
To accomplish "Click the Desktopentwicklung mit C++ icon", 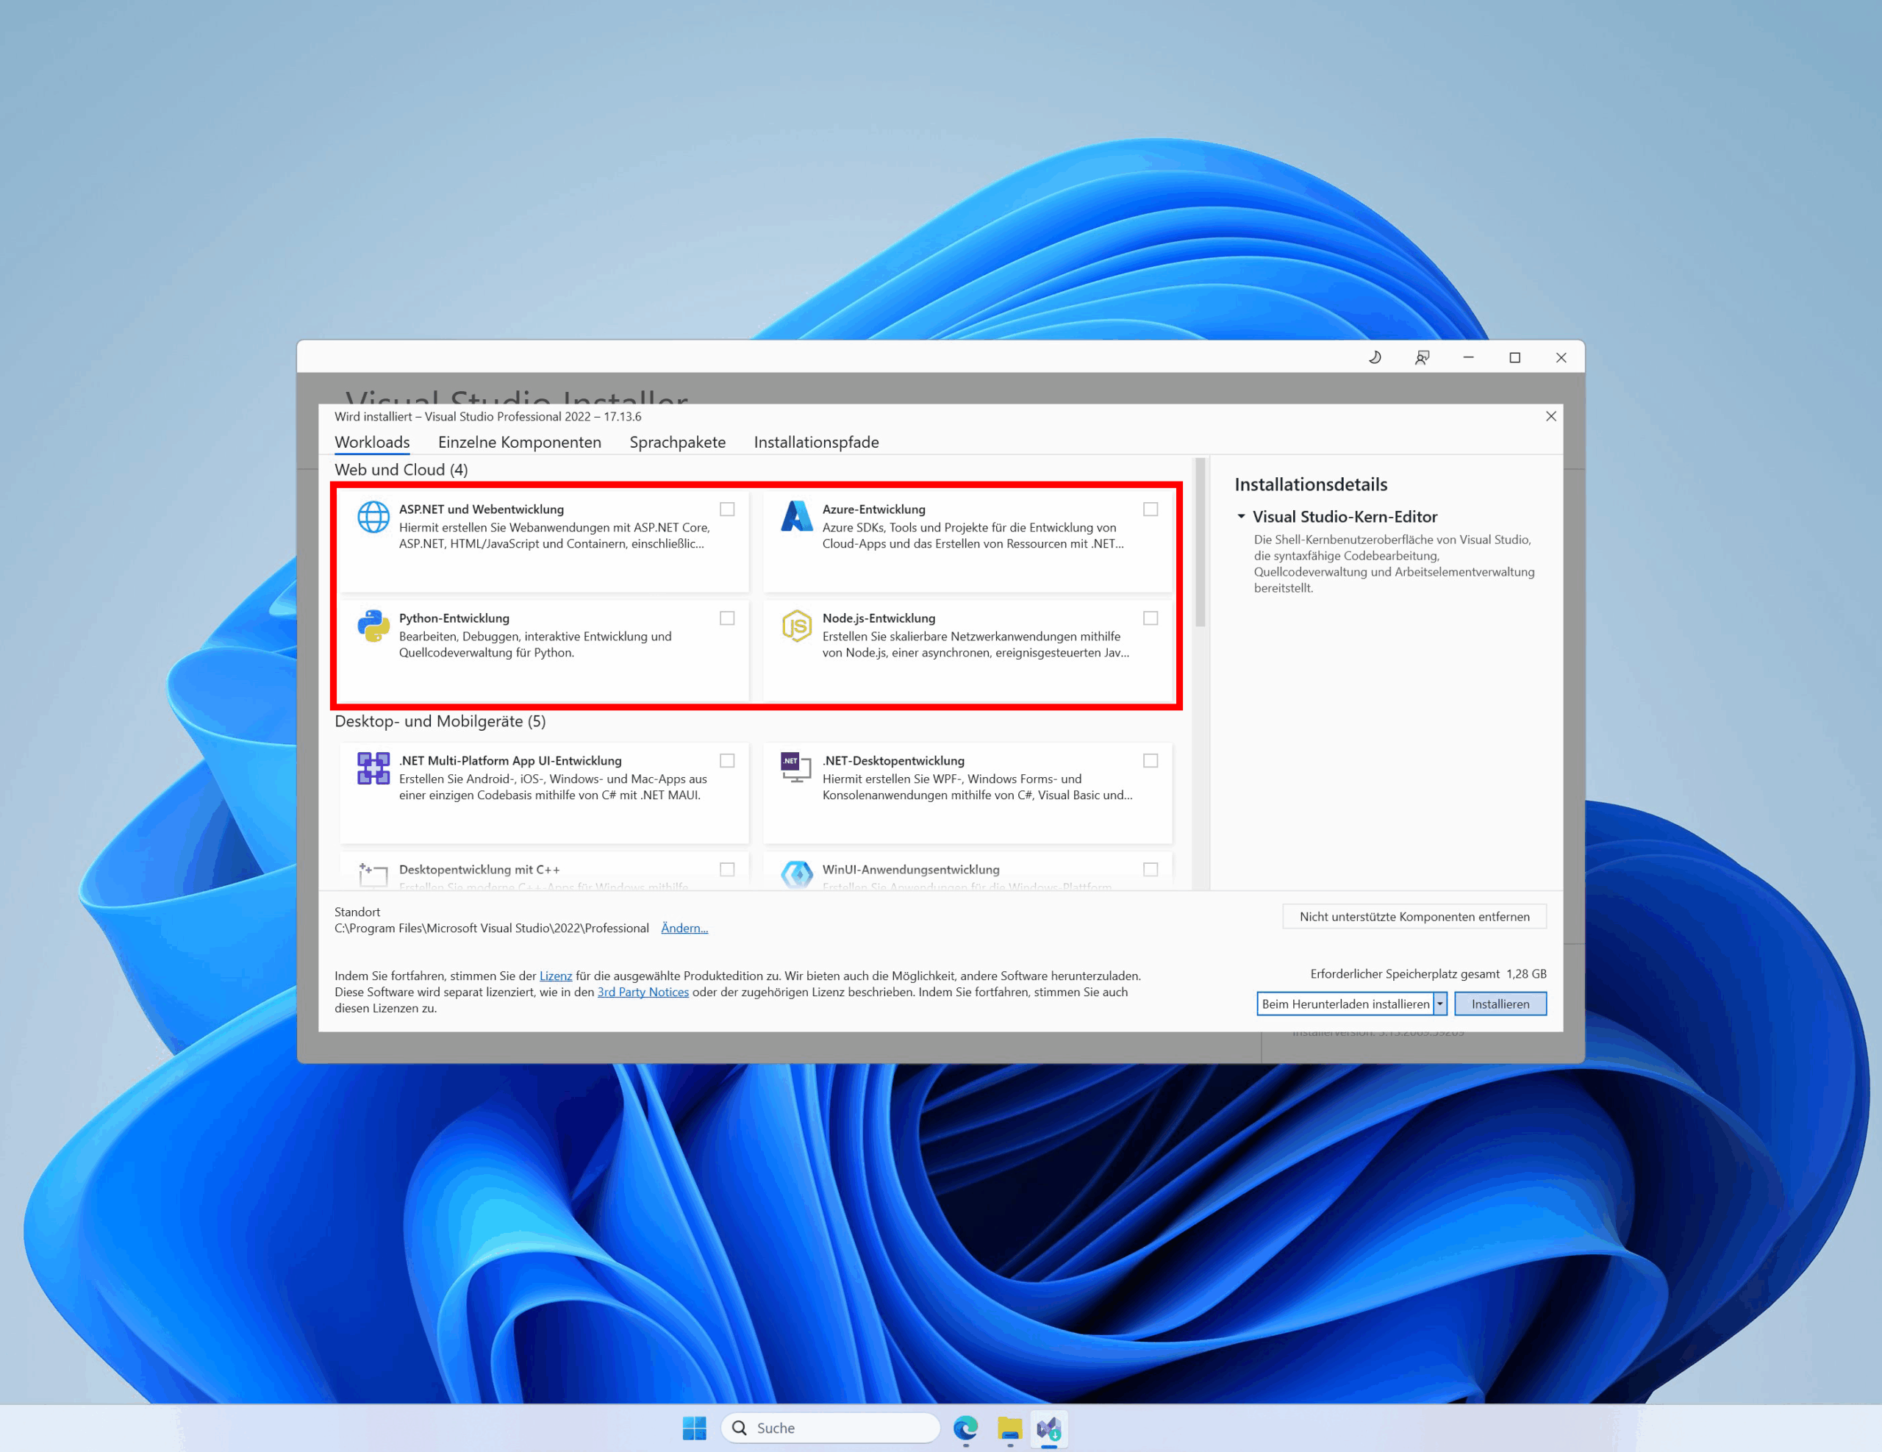I will [373, 875].
